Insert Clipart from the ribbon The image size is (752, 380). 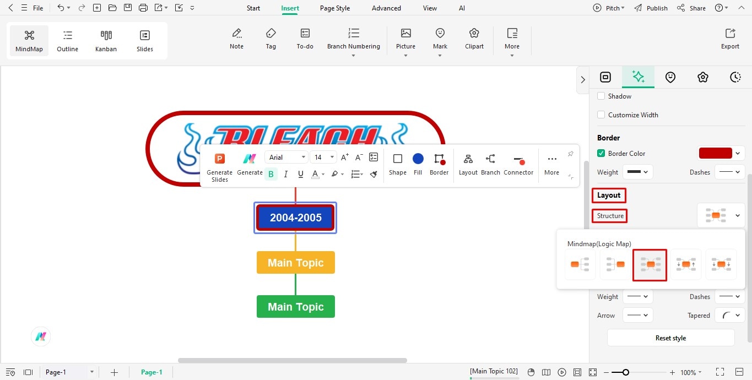pyautogui.click(x=474, y=39)
